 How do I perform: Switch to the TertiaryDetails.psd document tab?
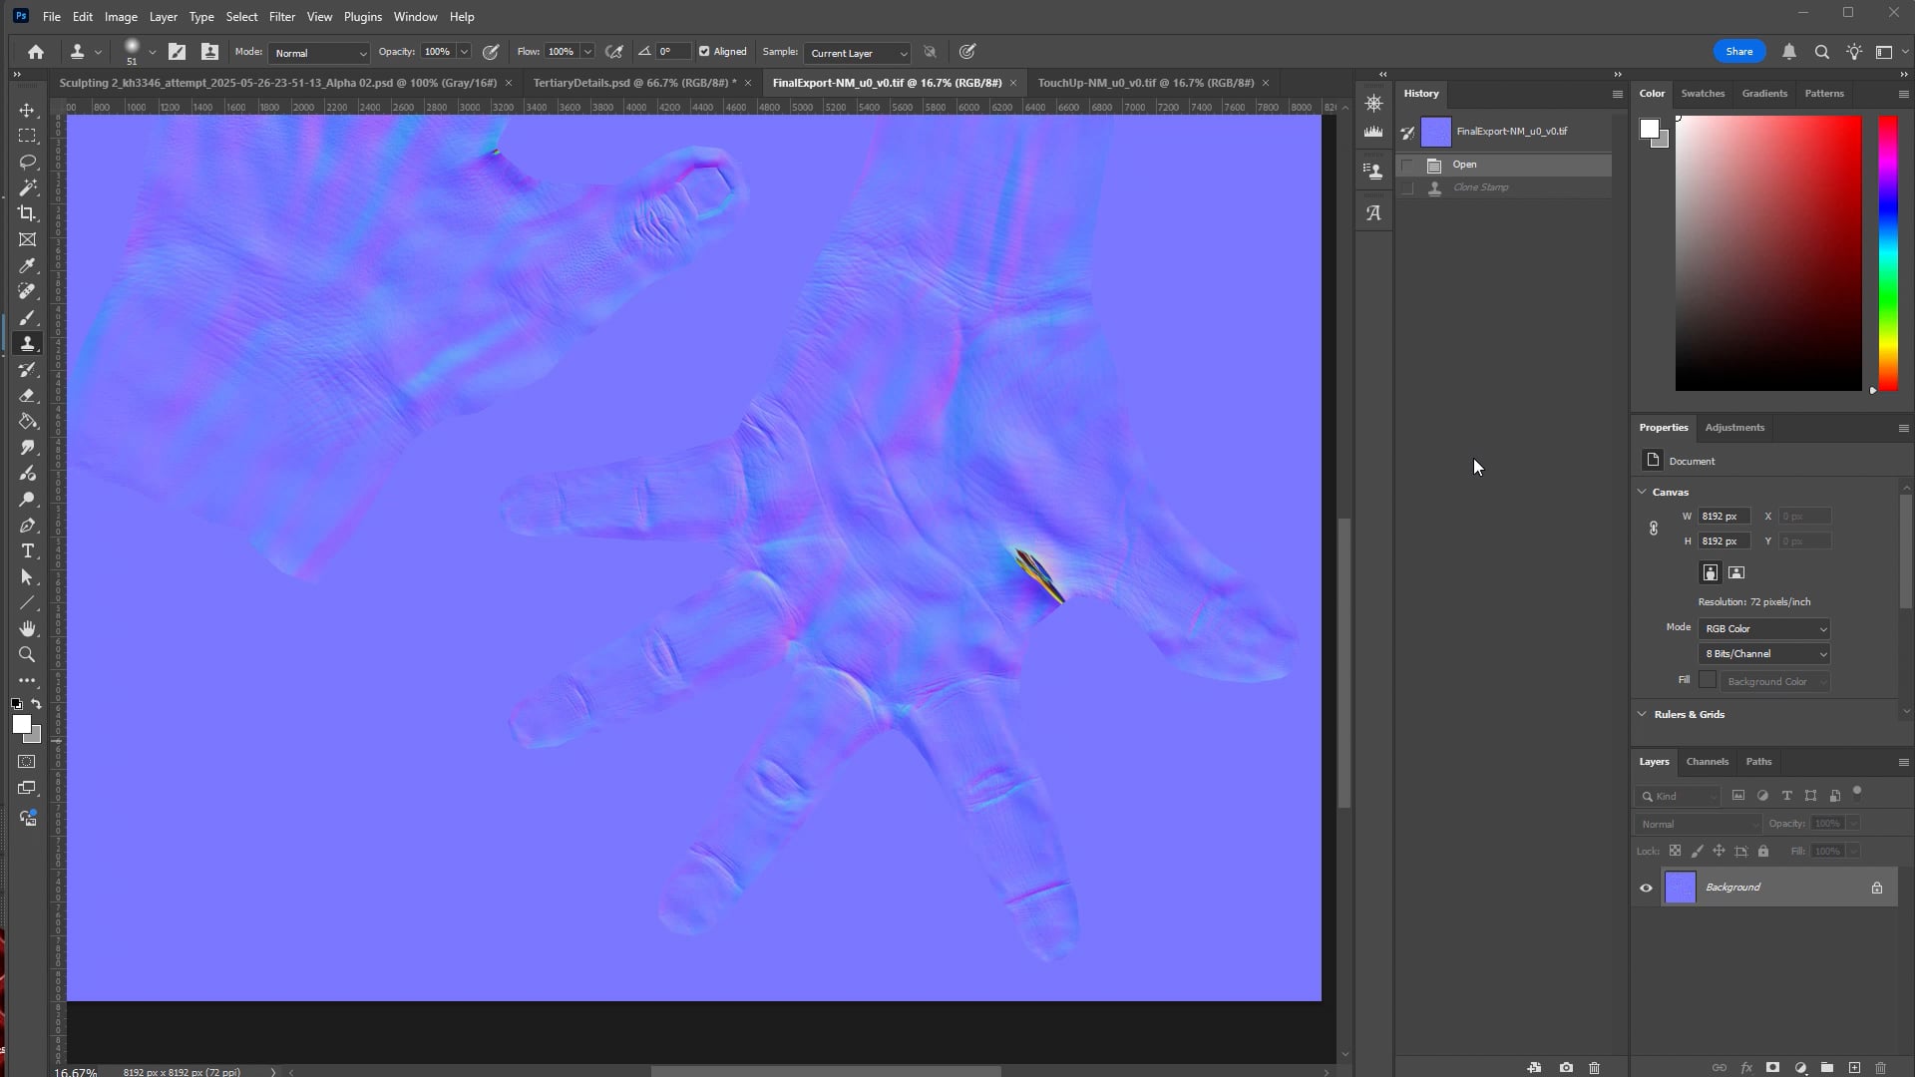click(x=635, y=83)
